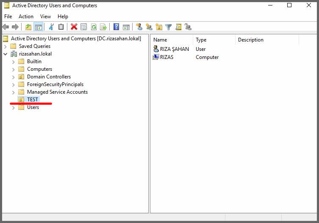This screenshot has width=319, height=223.
Task: Click the Forward arrow toolbar icon
Action: click(15, 27)
